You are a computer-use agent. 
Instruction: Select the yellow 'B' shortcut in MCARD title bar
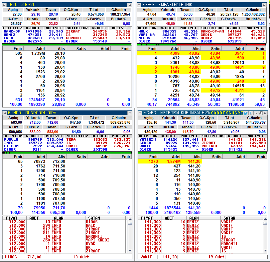[221, 113]
